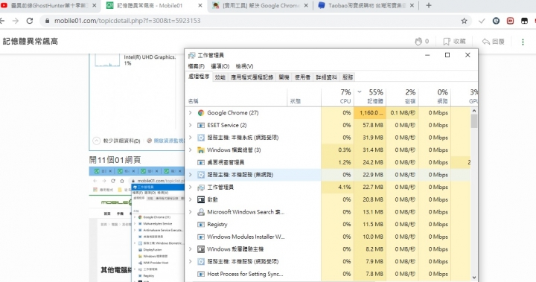Switch to the 應用程式歷程記錄 tab
Image resolution: width=536 pixels, height=282 pixels.
pyautogui.click(x=252, y=77)
